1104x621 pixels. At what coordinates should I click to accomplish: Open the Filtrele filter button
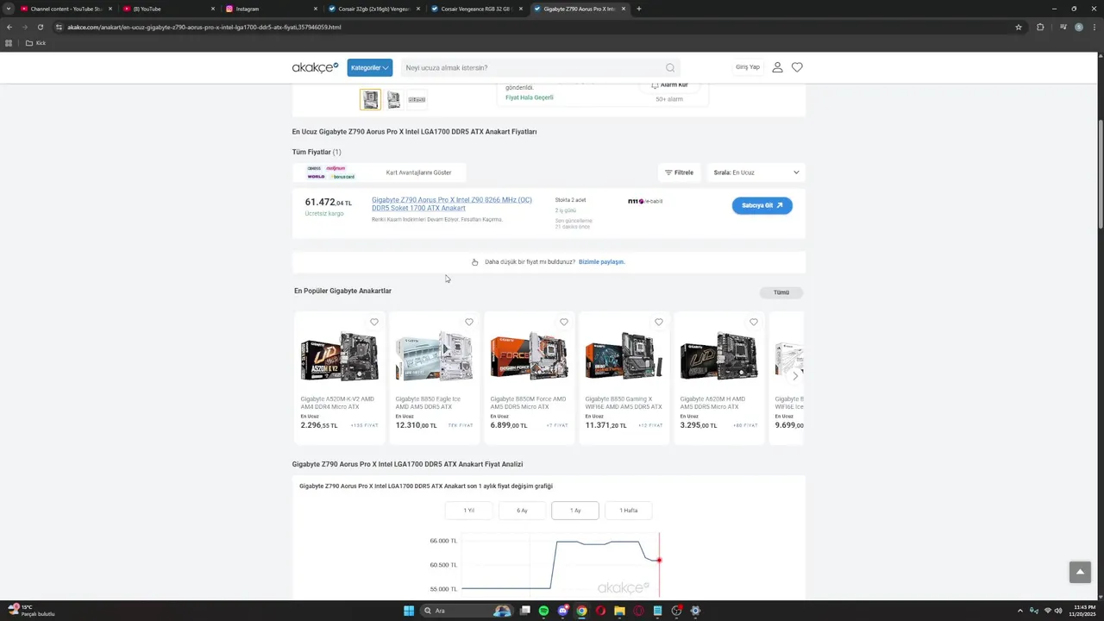[679, 172]
